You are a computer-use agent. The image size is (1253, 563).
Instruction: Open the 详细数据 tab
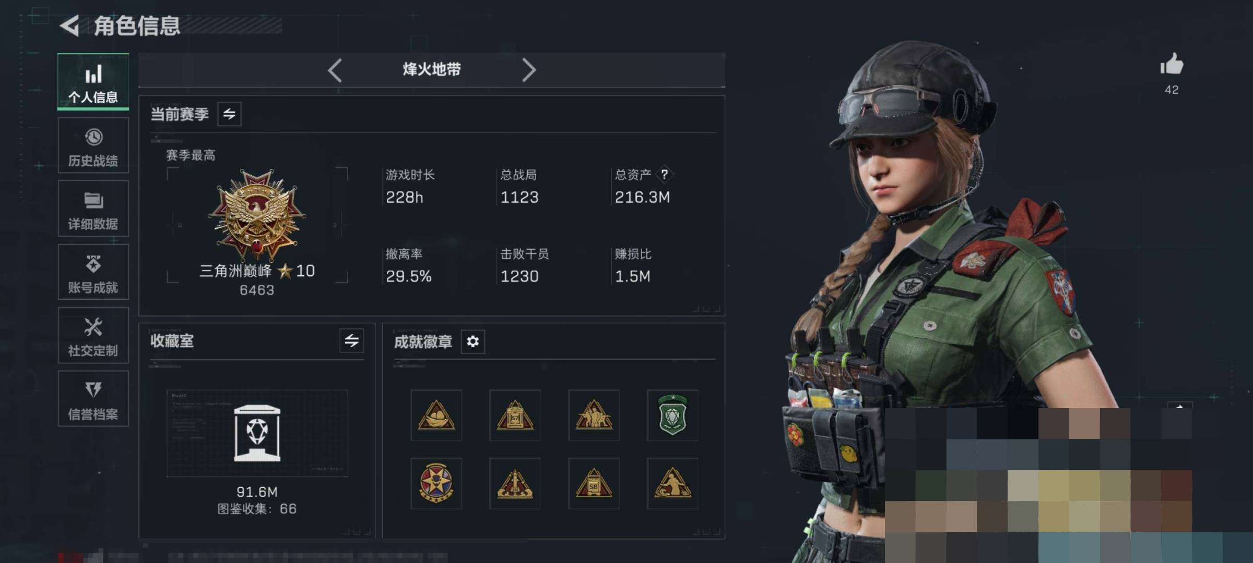(x=93, y=209)
